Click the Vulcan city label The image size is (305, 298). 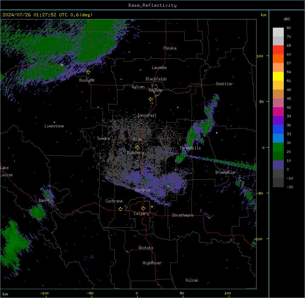click(192, 280)
